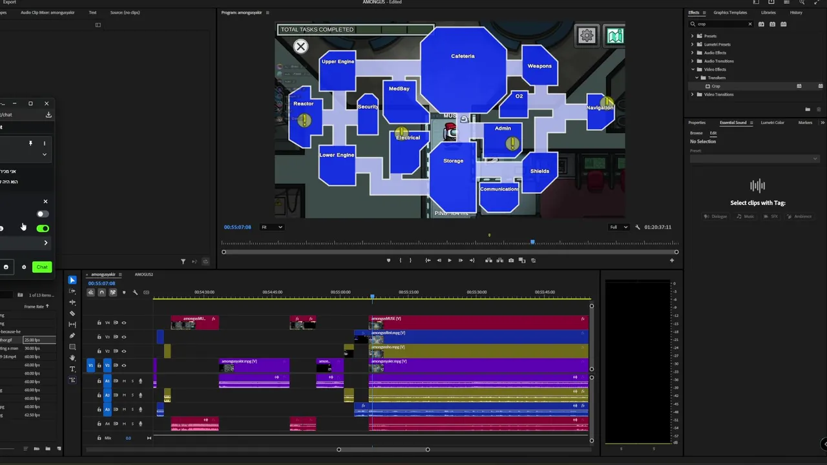Mute audio track A1
This screenshot has height=465, width=827.
(124, 381)
